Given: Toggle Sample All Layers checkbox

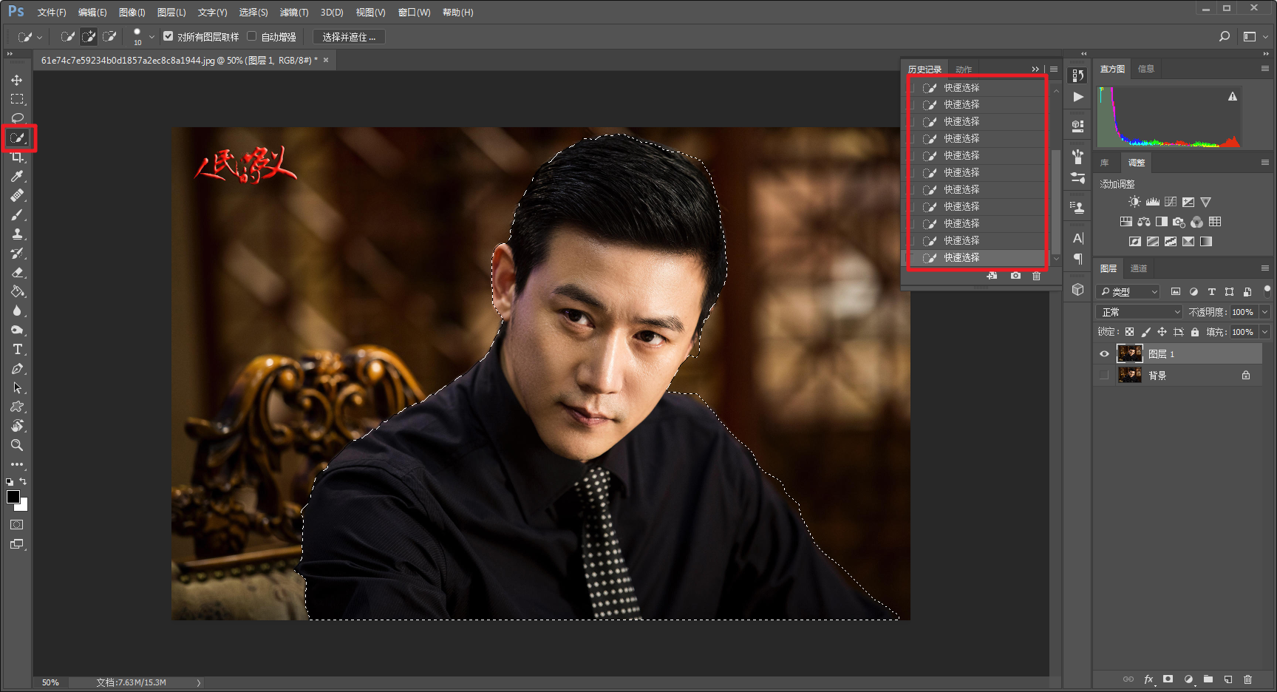Looking at the screenshot, I should (x=168, y=36).
